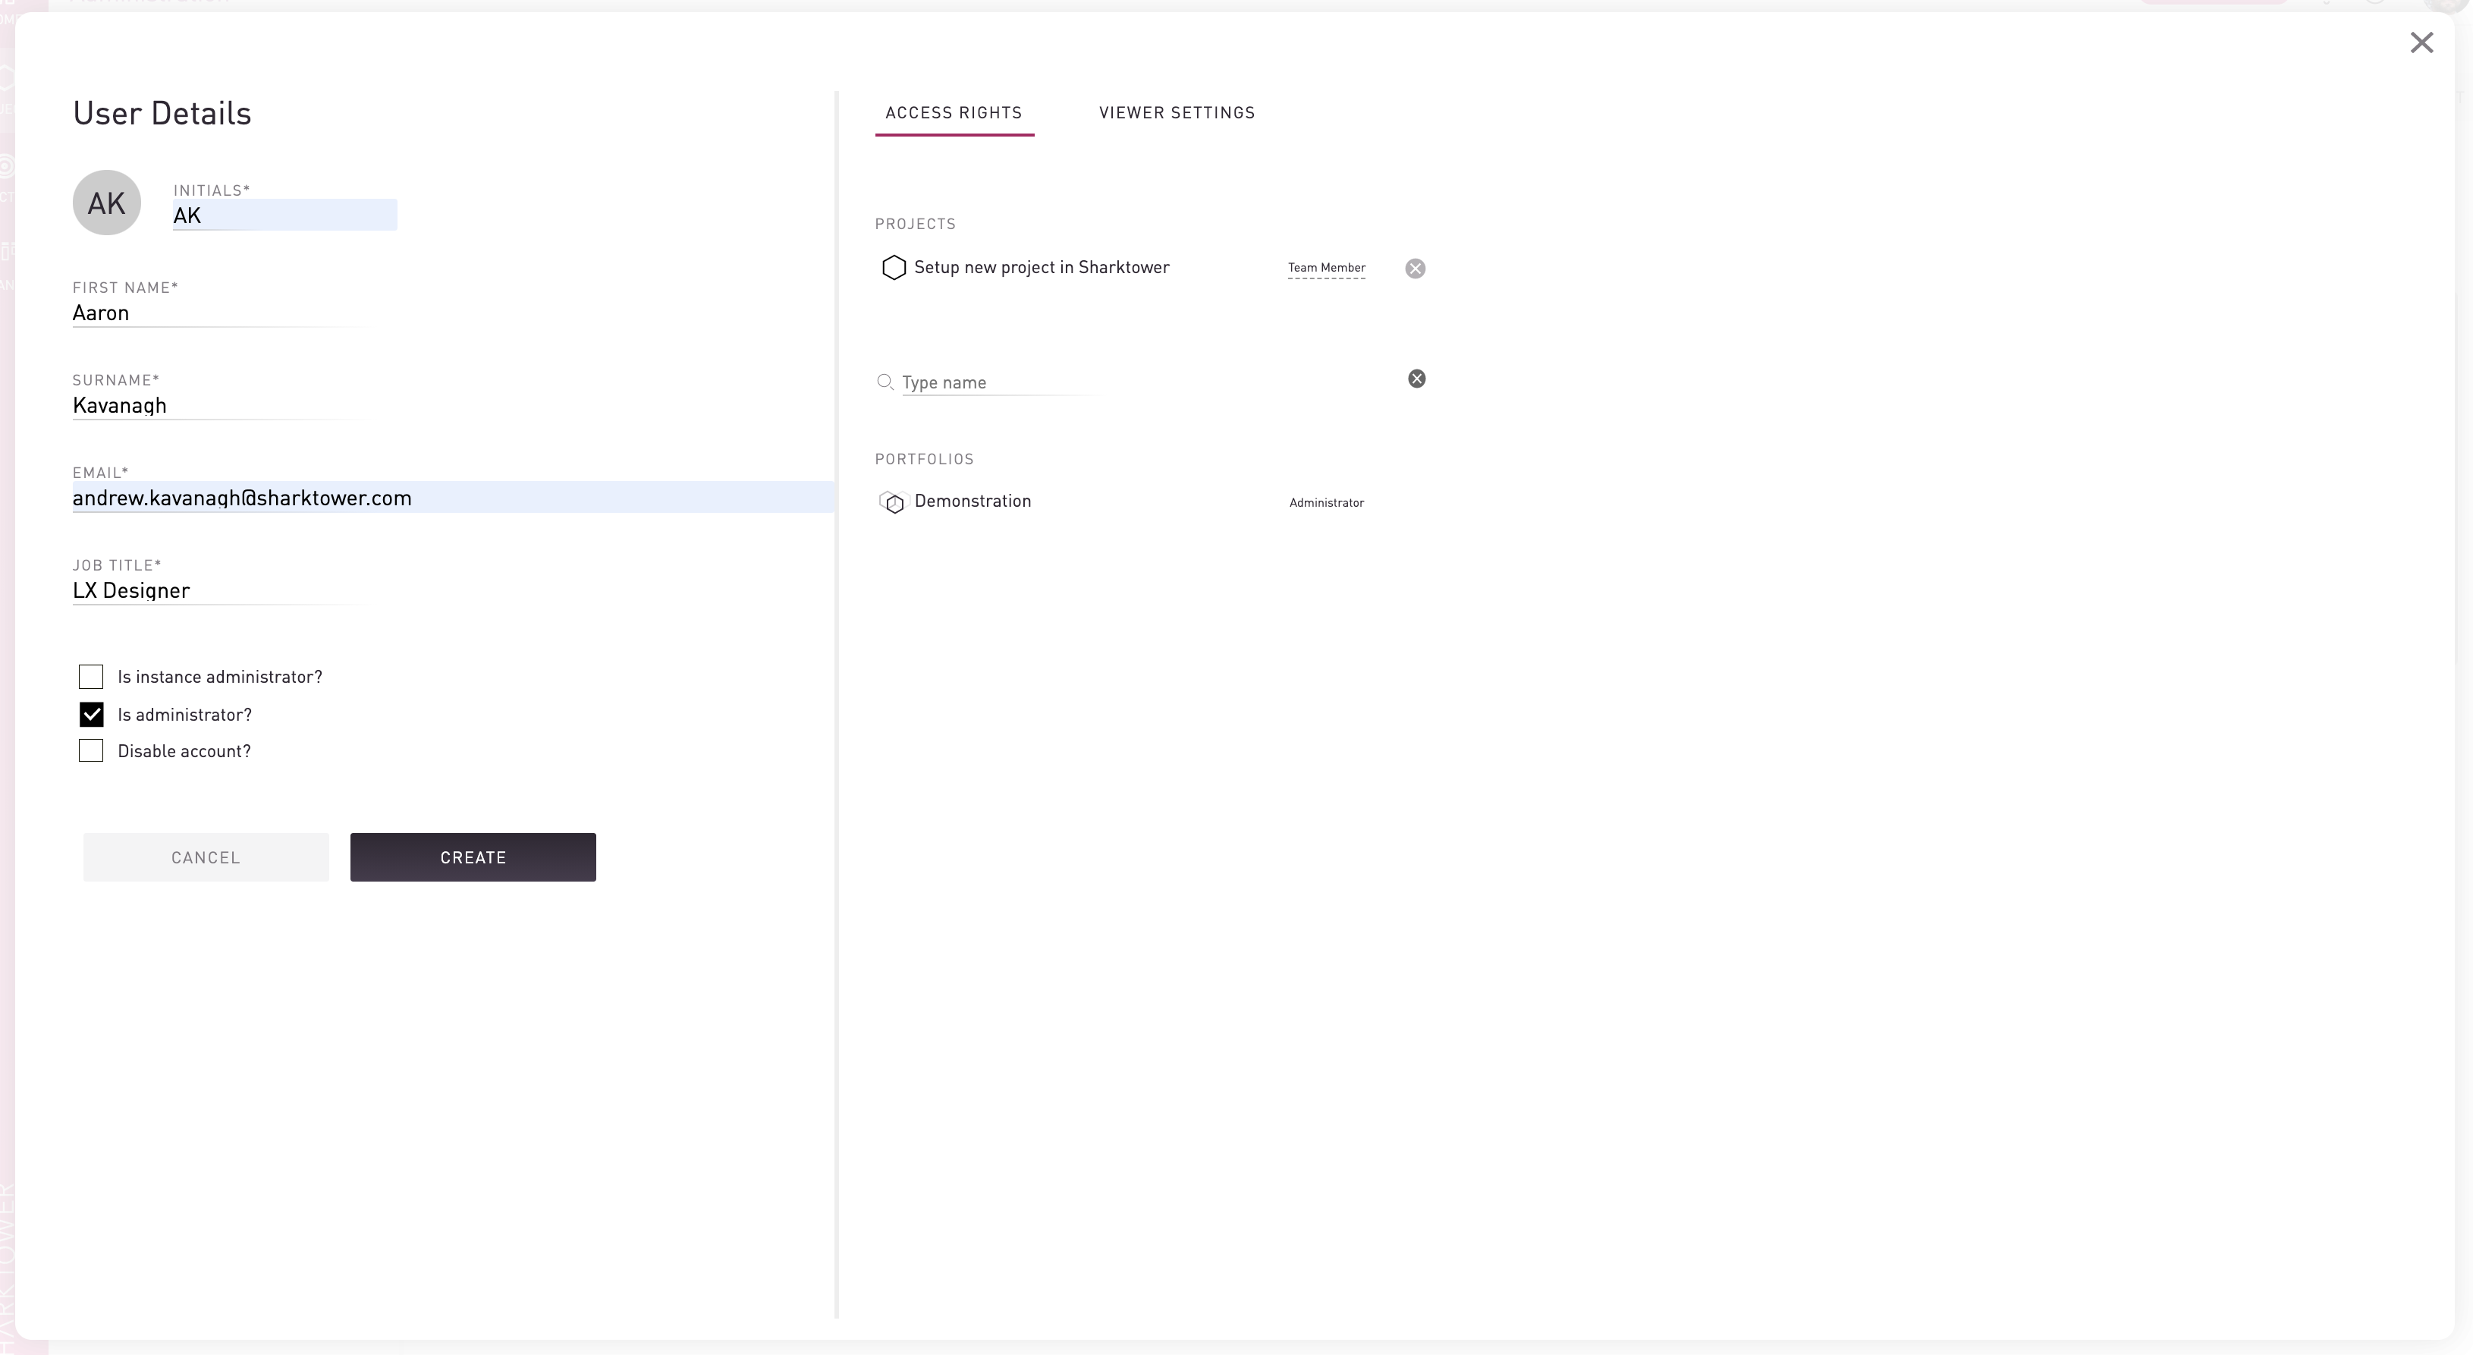Click the Administrator role for Demonstration
Image resolution: width=2473 pixels, height=1355 pixels.
tap(1326, 502)
